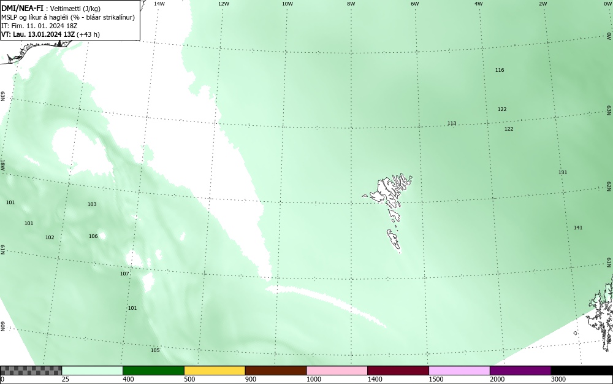The image size is (613, 384).
Task: Click the 14W longitude label
Action: 159,4
